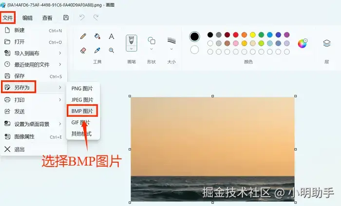
Task: Choose 其他格式 in the Save as submenu
Action: pyautogui.click(x=83, y=133)
